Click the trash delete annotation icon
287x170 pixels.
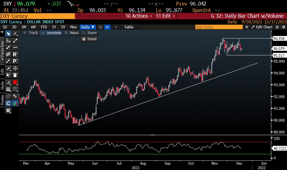[15, 75]
